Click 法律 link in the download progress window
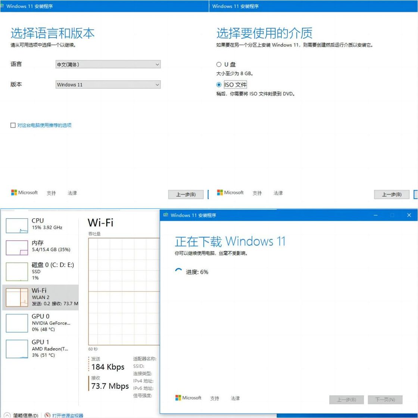The height and width of the screenshot is (418, 418). (235, 398)
